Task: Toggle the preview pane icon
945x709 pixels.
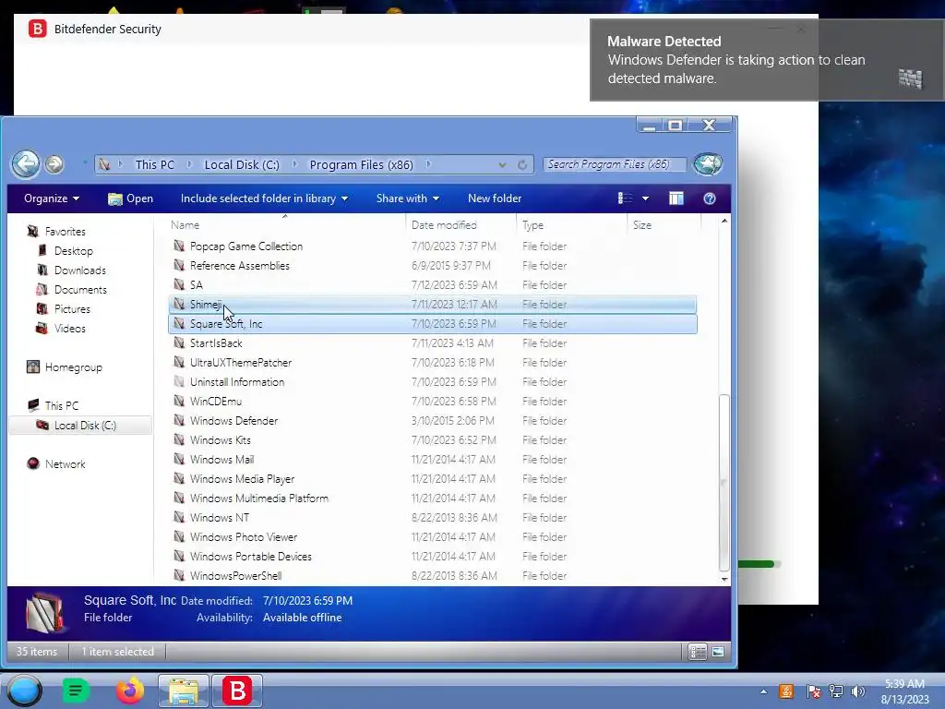Action: [x=676, y=198]
